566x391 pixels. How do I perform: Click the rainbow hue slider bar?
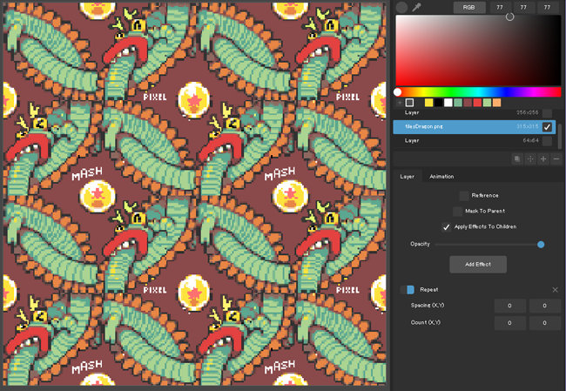tap(478, 92)
